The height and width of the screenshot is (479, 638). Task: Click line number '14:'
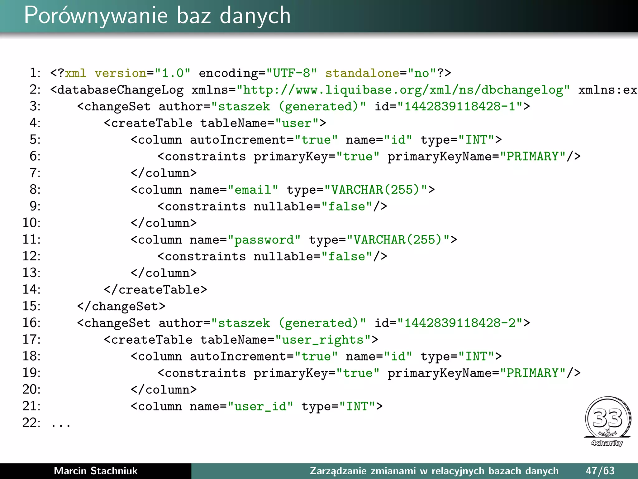(31, 289)
